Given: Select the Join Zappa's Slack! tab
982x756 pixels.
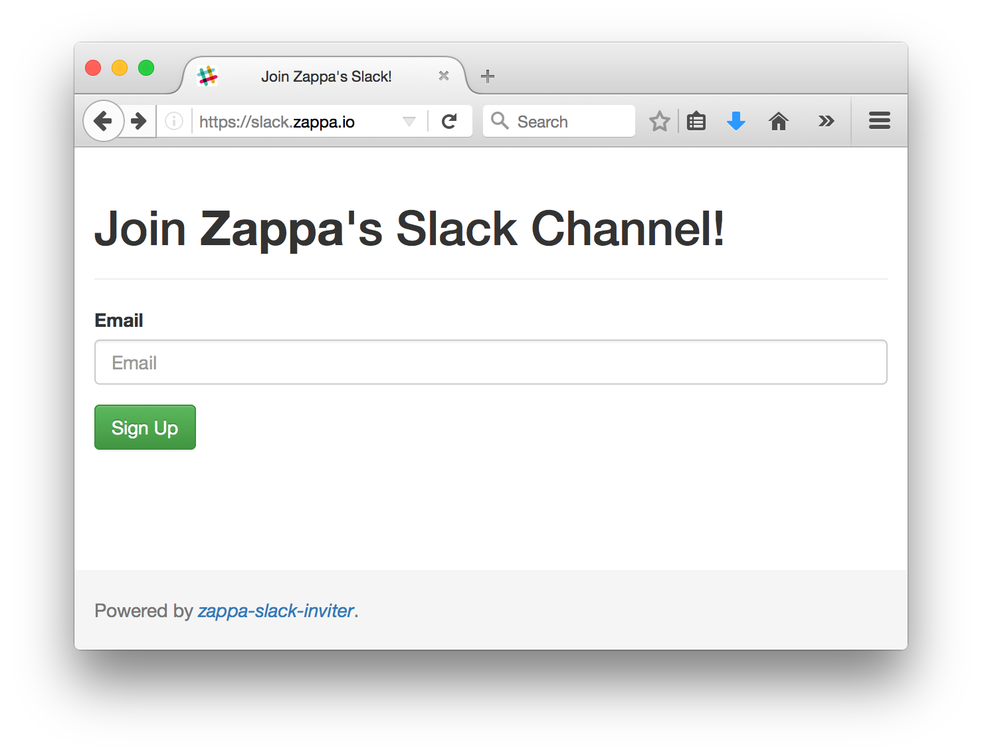Looking at the screenshot, I should click(325, 76).
